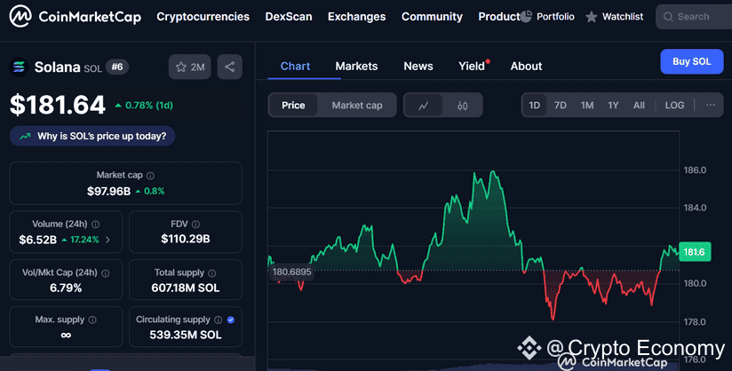Image resolution: width=732 pixels, height=371 pixels.
Task: Click the Solana coin logo
Action: tap(19, 67)
